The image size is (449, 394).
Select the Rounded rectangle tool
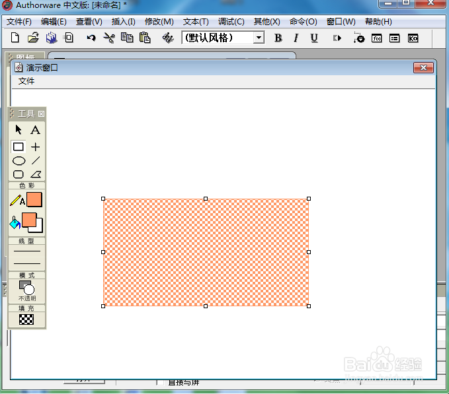tap(19, 174)
